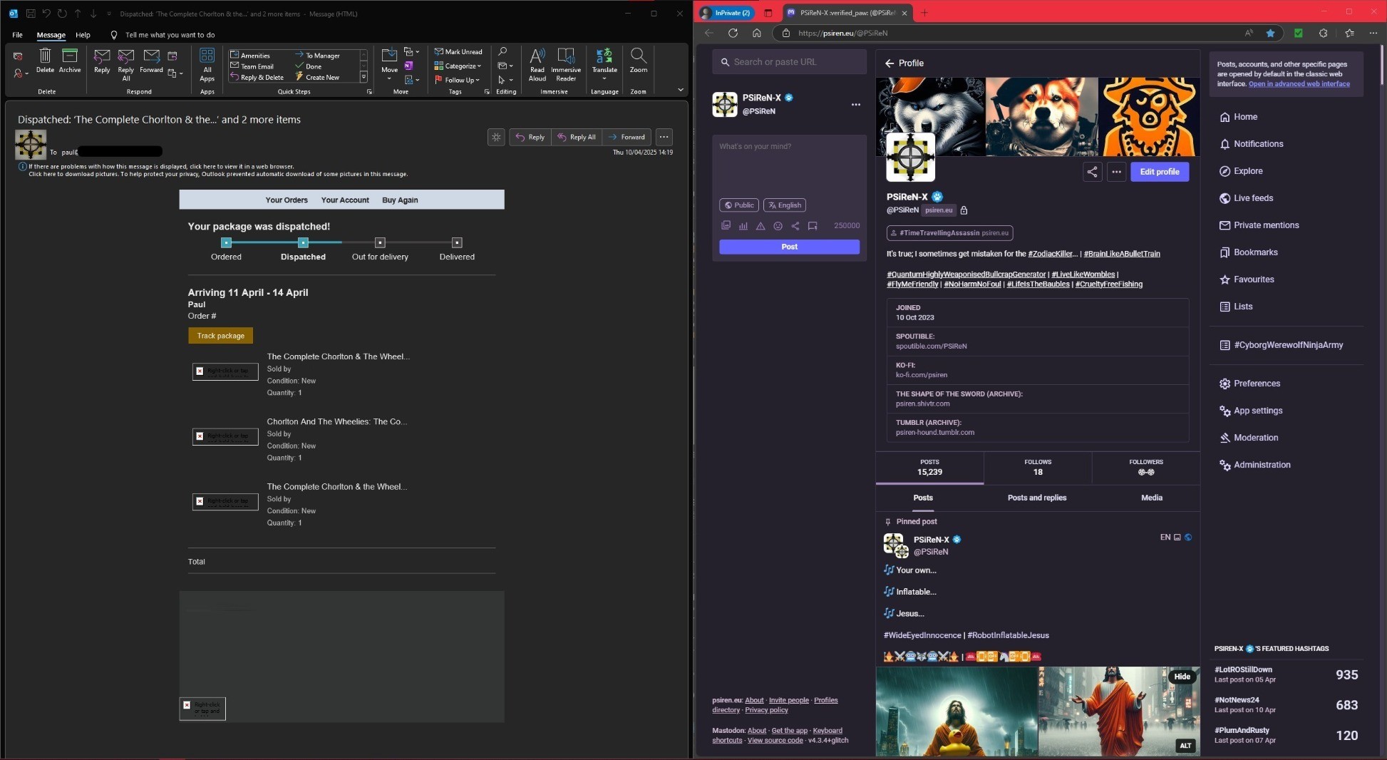Click the Delivered progress marker

click(x=457, y=243)
